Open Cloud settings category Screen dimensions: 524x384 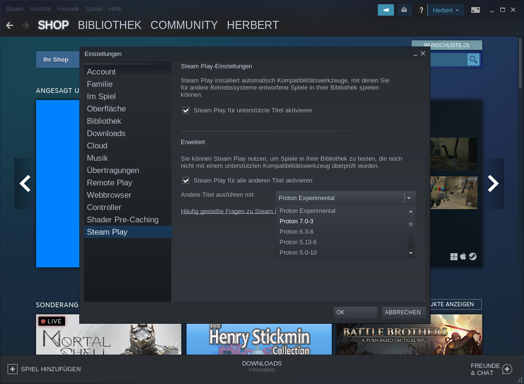(x=128, y=146)
